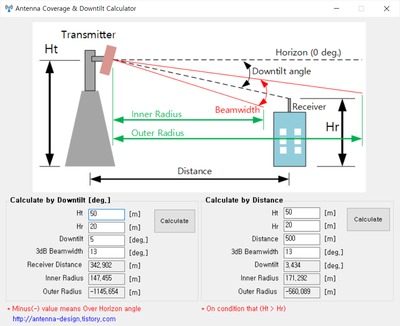This screenshot has height=326, width=400.
Task: Select the right 3dB Beamwidth input field
Action: coord(302,253)
